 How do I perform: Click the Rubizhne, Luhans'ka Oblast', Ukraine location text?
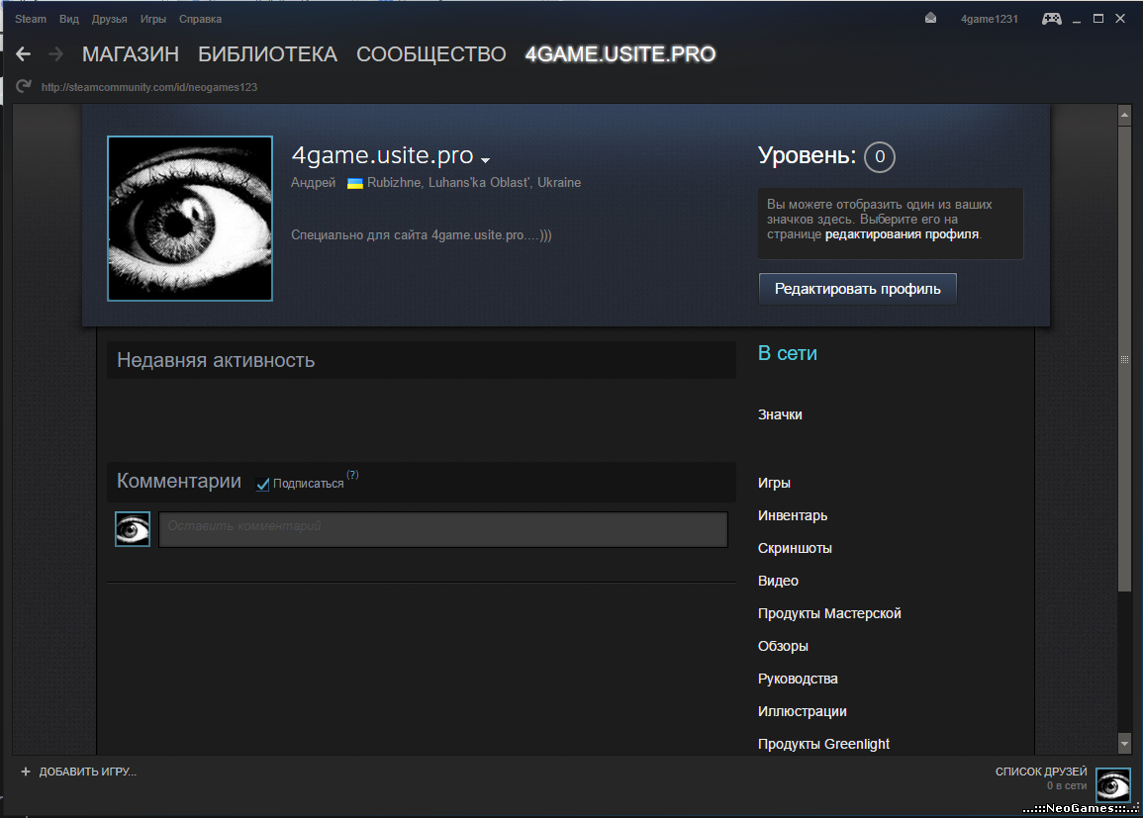point(474,183)
